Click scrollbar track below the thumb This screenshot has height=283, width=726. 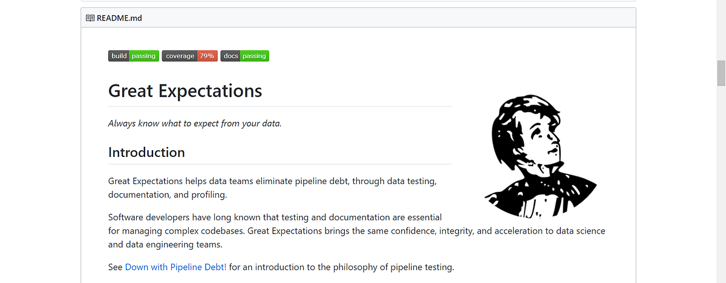(x=721, y=181)
